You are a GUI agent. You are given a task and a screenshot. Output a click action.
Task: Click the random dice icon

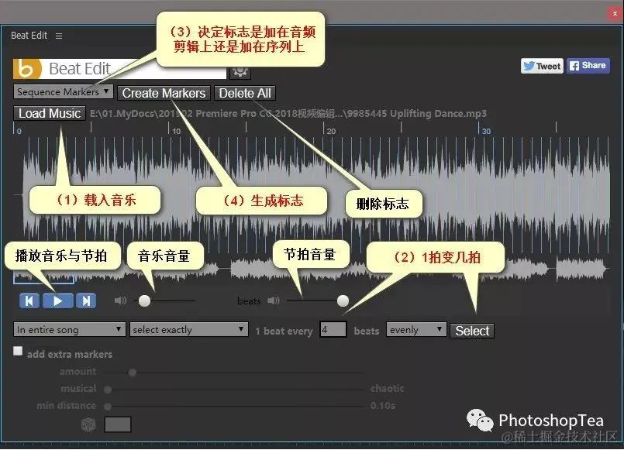point(88,424)
